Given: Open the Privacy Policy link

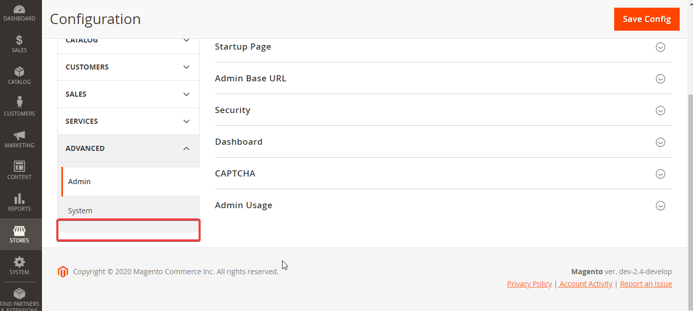Looking at the screenshot, I should pyautogui.click(x=529, y=283).
